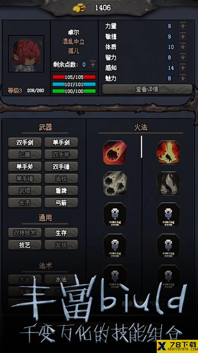Raise 感知 using the plus button
Screen dimensions: 198x353
pyautogui.click(x=183, y=68)
